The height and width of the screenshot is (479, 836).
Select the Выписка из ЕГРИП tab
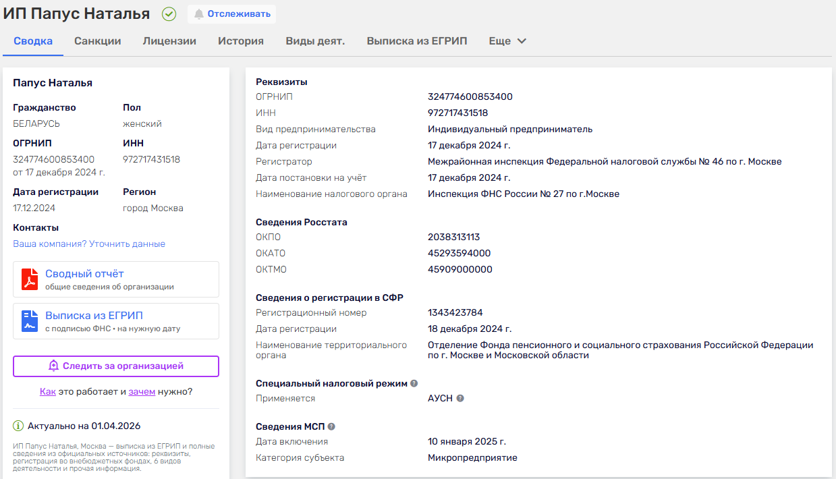coord(417,41)
